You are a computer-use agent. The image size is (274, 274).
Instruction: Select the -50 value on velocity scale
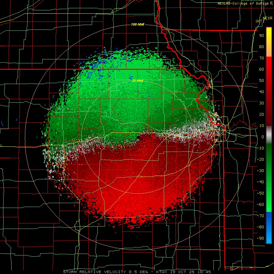pyautogui.click(x=260, y=193)
